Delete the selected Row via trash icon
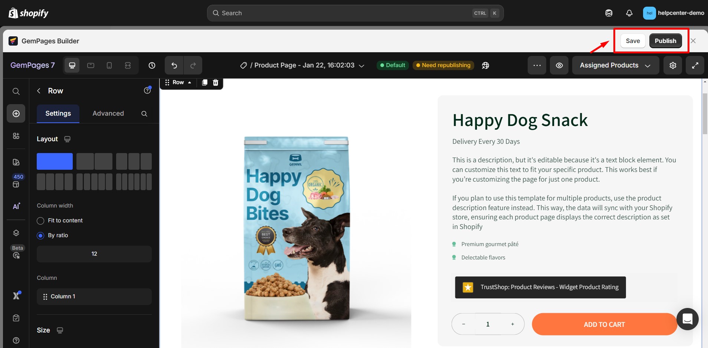 [216, 82]
